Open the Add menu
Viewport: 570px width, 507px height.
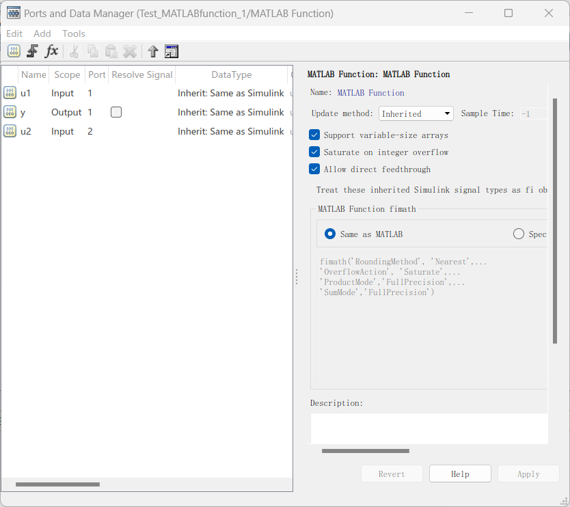tap(42, 33)
